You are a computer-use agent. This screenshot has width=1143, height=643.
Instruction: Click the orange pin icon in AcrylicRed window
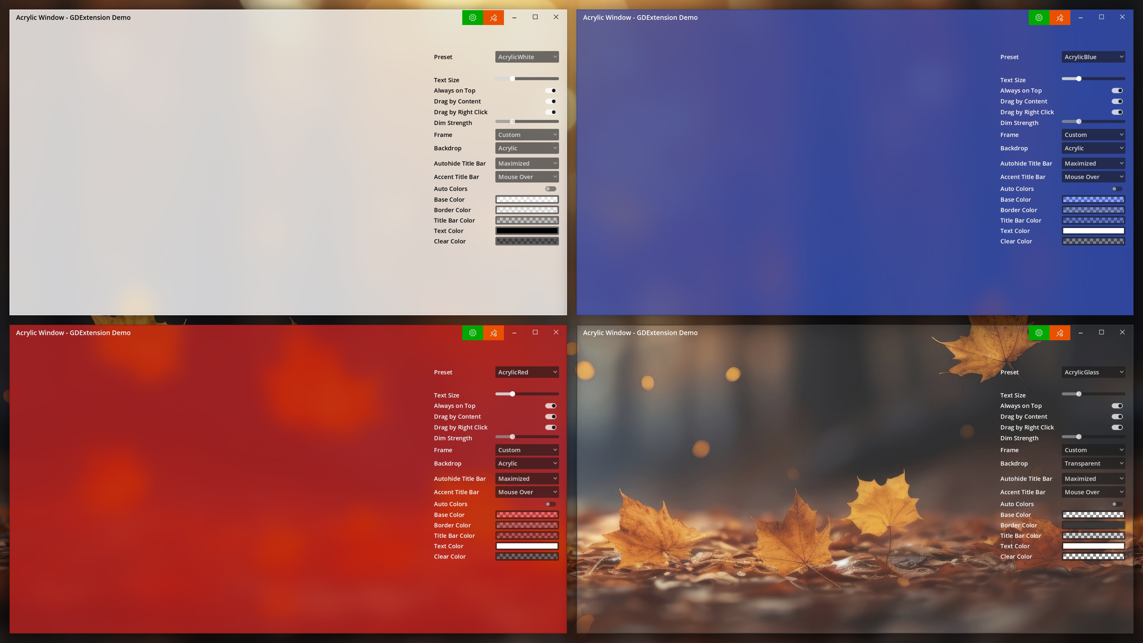pyautogui.click(x=494, y=333)
